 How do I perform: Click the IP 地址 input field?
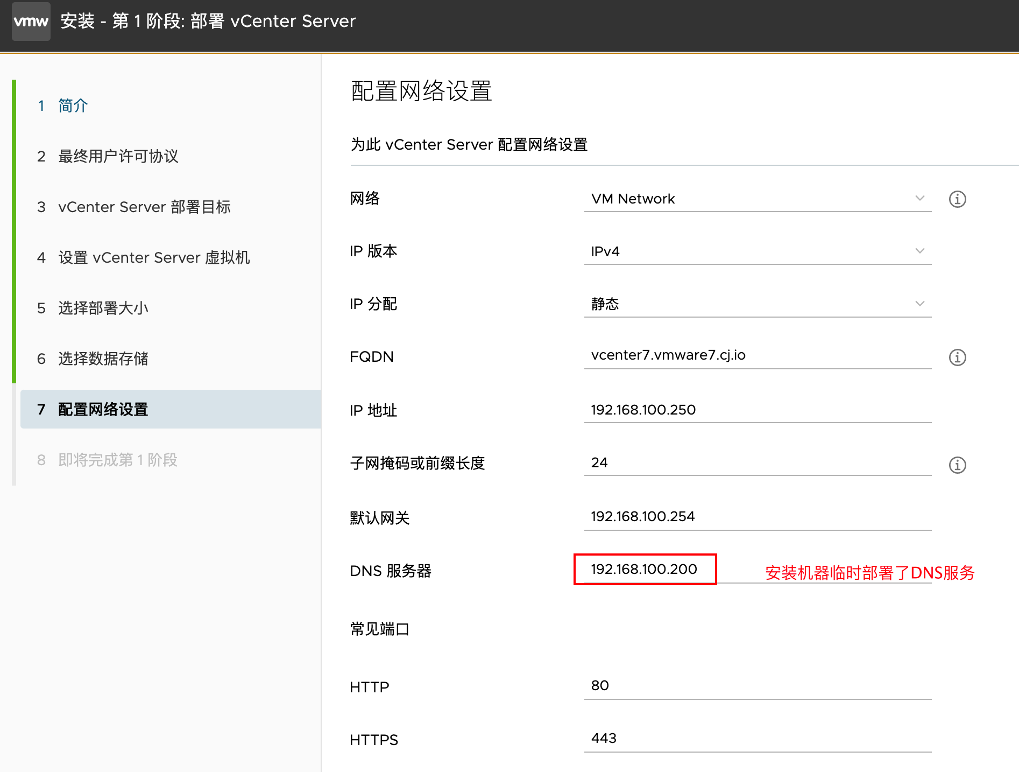(758, 410)
